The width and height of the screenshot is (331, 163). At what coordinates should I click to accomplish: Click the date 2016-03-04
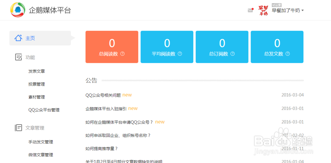[293, 95]
